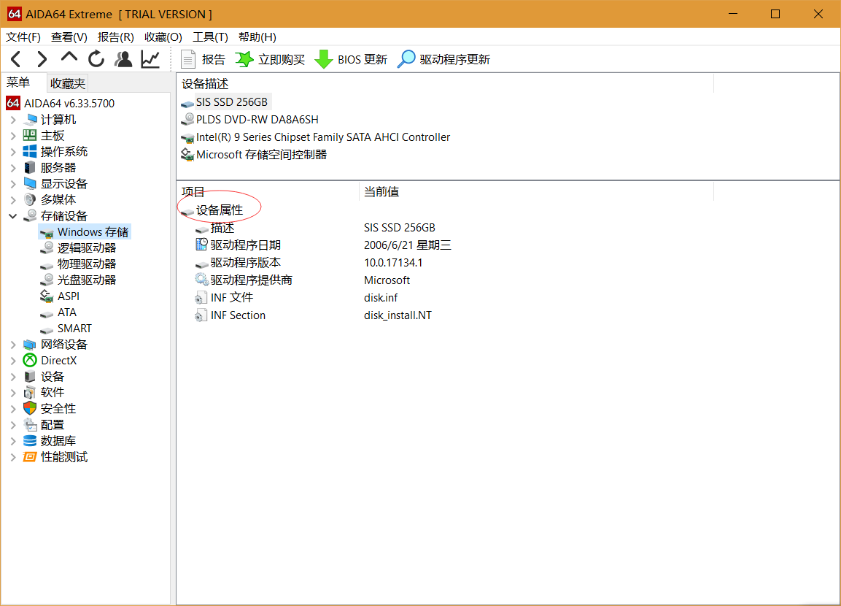Expand the 性能测试 tree node
This screenshot has height=606, width=841.
(x=13, y=457)
